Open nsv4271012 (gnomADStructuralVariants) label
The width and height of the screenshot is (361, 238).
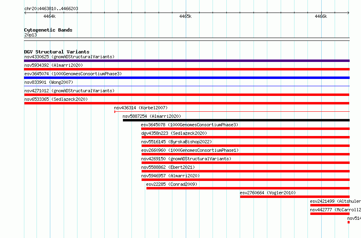click(69, 91)
